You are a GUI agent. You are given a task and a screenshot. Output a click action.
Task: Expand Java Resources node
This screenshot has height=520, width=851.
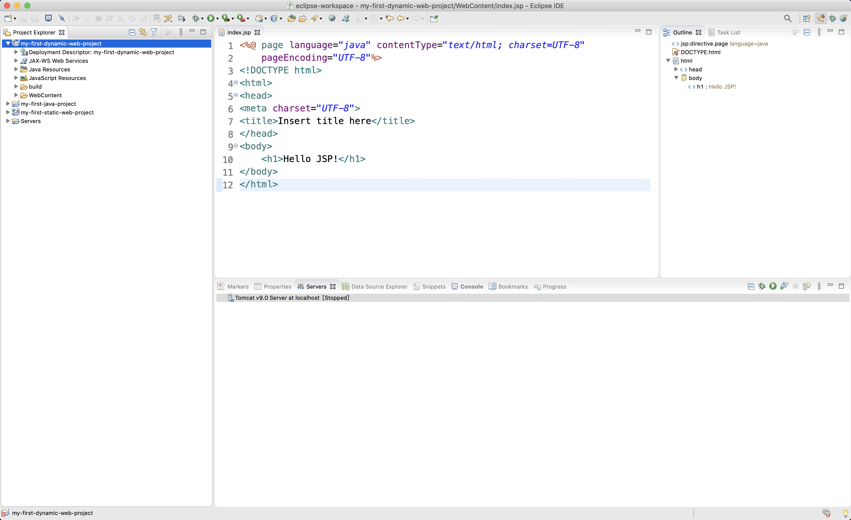coord(16,69)
